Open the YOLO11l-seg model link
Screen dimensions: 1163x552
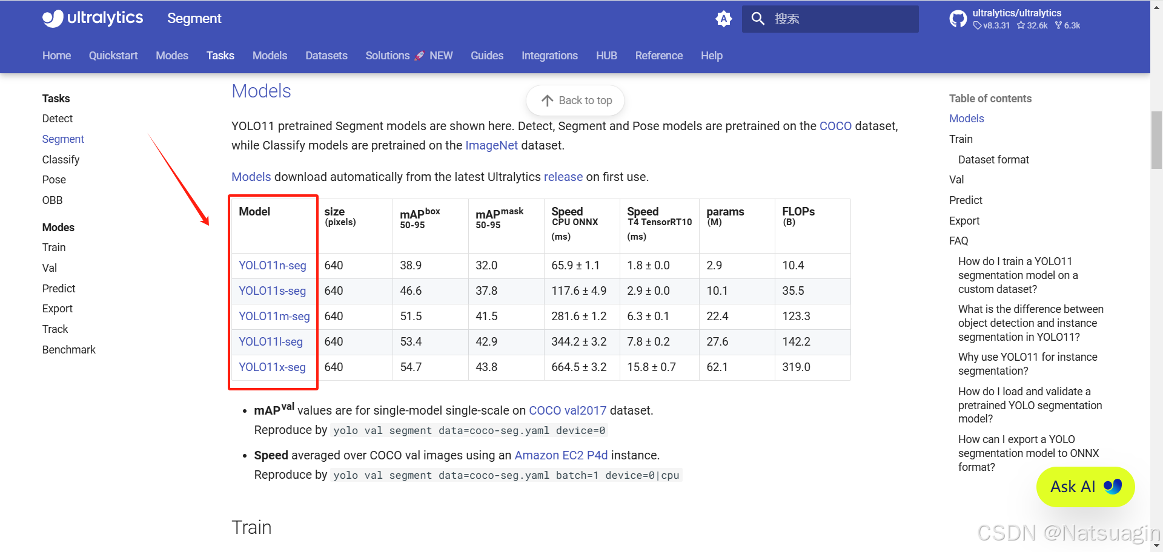point(271,342)
